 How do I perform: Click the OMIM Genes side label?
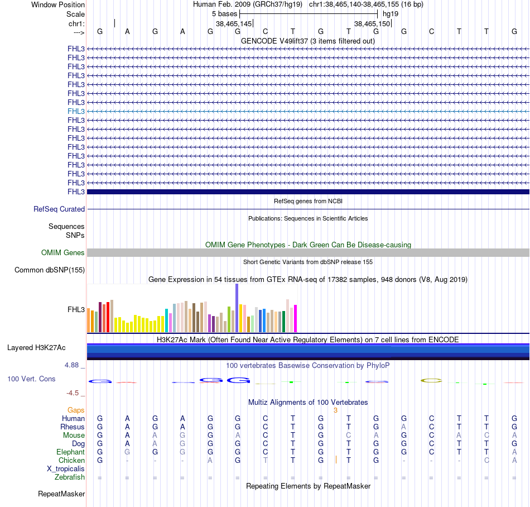coord(63,252)
